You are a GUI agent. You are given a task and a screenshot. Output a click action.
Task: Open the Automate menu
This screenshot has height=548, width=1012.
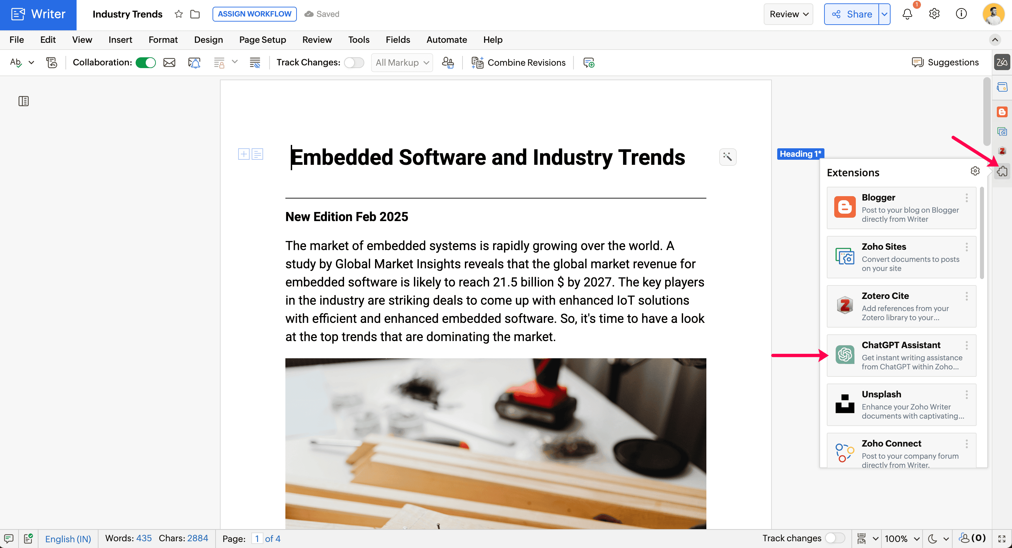[x=447, y=40]
